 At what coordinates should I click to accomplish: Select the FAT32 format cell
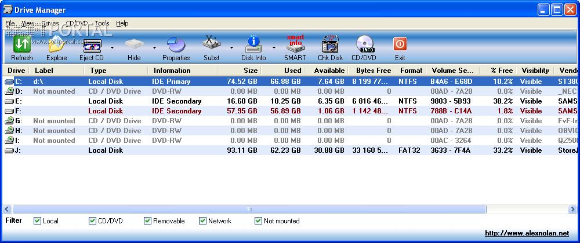click(x=409, y=150)
